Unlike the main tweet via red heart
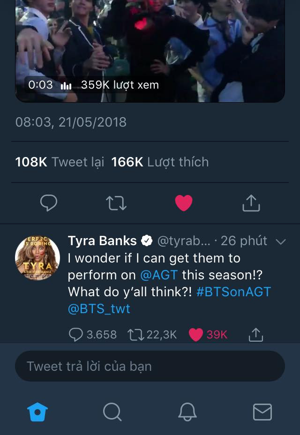The height and width of the screenshot is (435, 300). pyautogui.click(x=184, y=203)
